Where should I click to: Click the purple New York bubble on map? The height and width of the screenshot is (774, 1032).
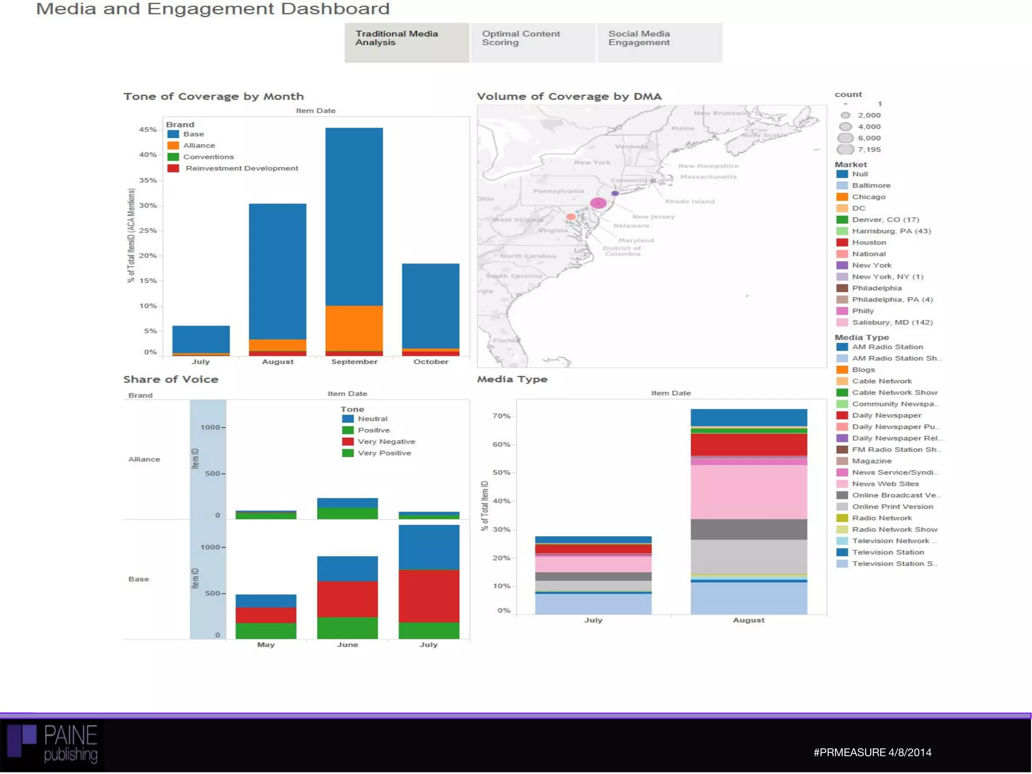[x=615, y=193]
